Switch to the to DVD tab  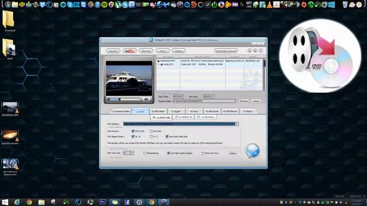tap(140, 112)
